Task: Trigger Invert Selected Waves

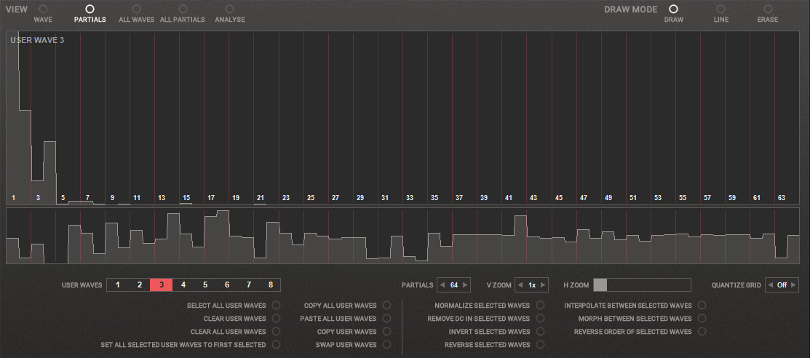Action: tap(540, 332)
